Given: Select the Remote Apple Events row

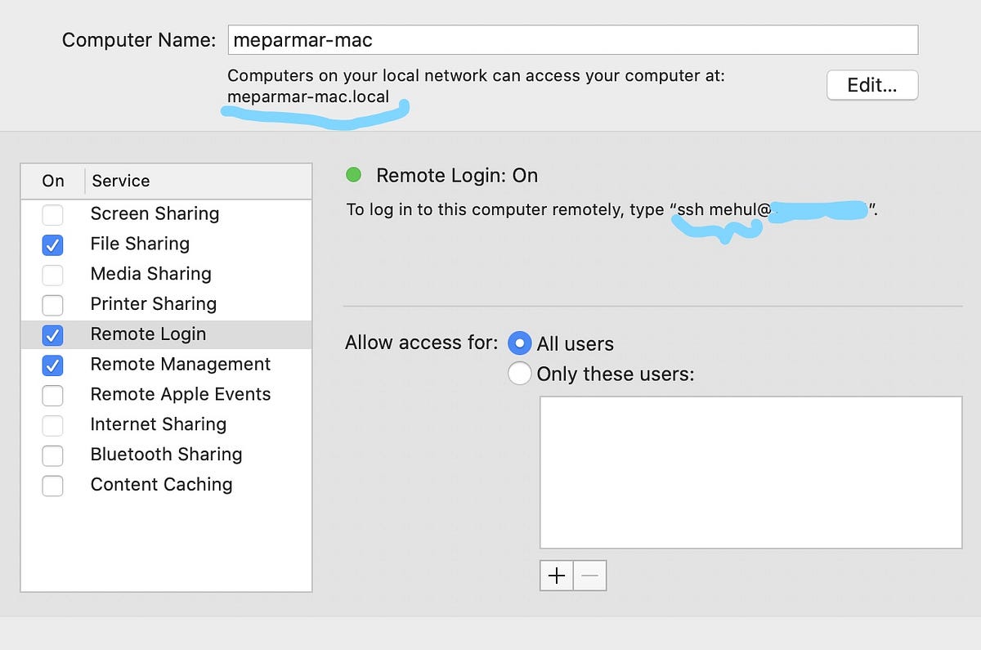Looking at the screenshot, I should [166, 394].
